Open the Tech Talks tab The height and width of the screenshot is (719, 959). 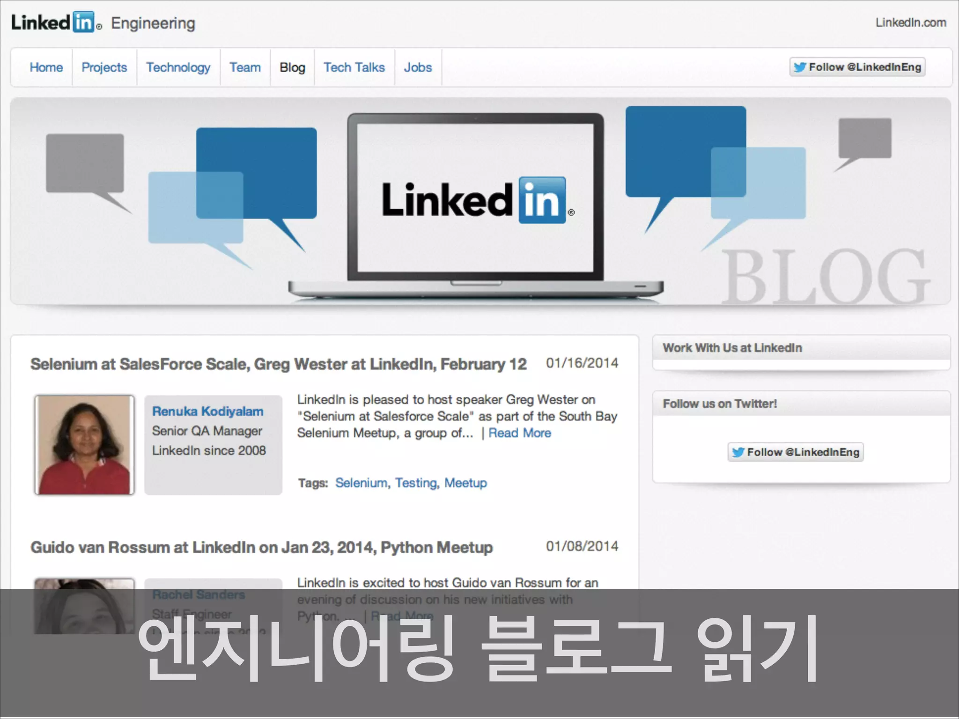pyautogui.click(x=354, y=67)
